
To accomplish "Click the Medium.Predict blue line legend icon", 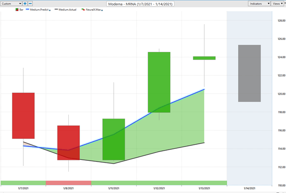I will pyautogui.click(x=28, y=10).
